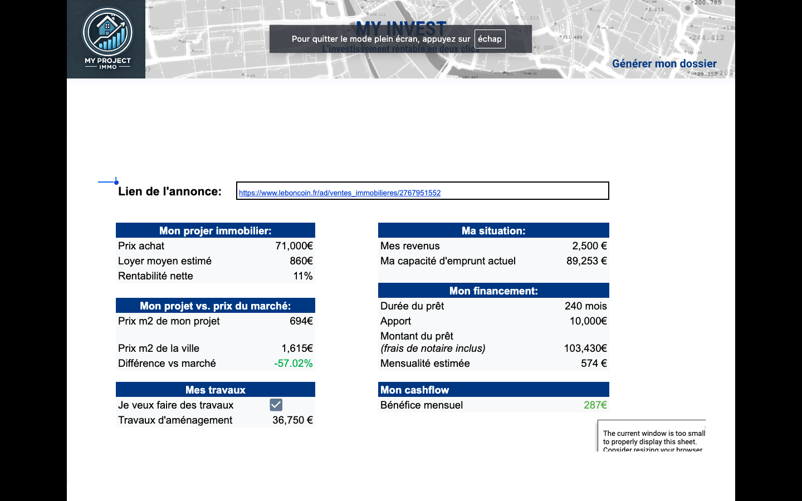This screenshot has width=802, height=501.
Task: Click the My Project Immo logo
Action: pyautogui.click(x=106, y=39)
